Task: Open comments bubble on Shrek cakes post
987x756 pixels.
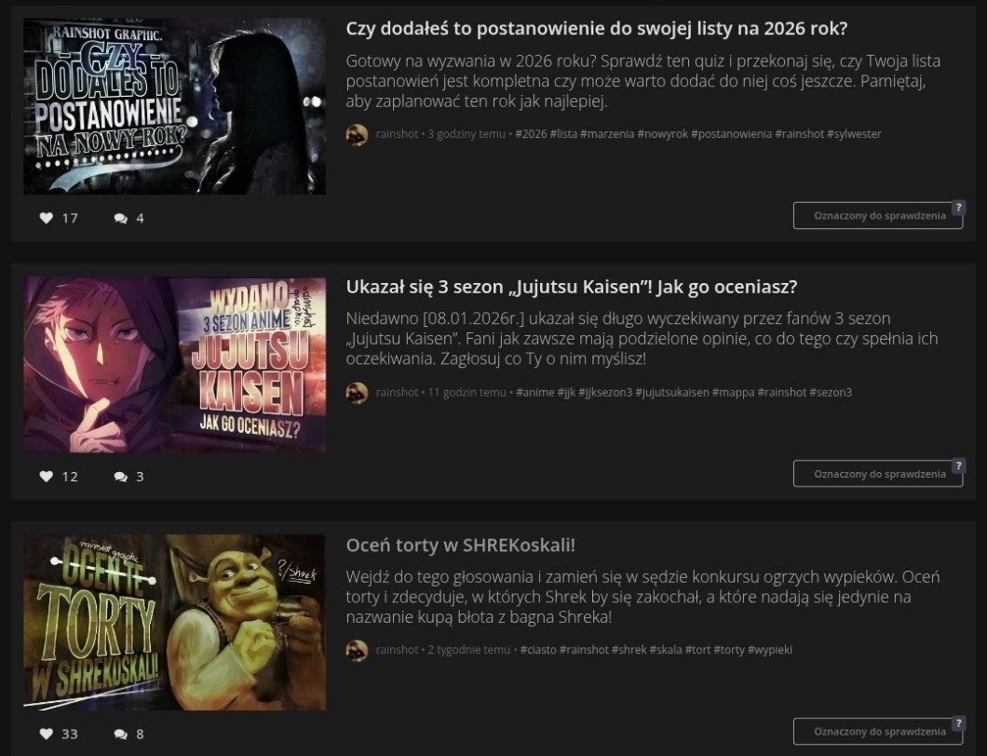Action: click(x=121, y=734)
